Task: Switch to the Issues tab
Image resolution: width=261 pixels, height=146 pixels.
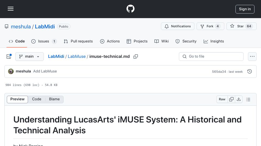Action: (x=44, y=41)
